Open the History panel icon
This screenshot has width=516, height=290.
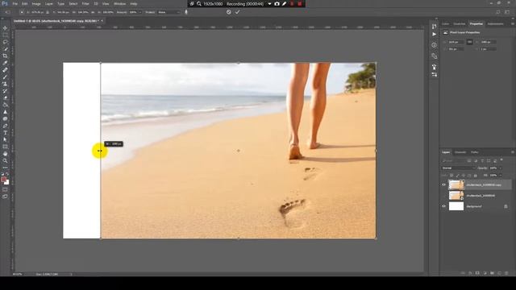(x=434, y=26)
